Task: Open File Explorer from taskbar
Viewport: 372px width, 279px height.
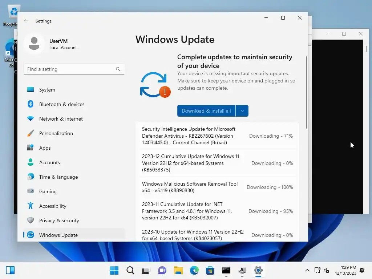Action: click(178, 270)
